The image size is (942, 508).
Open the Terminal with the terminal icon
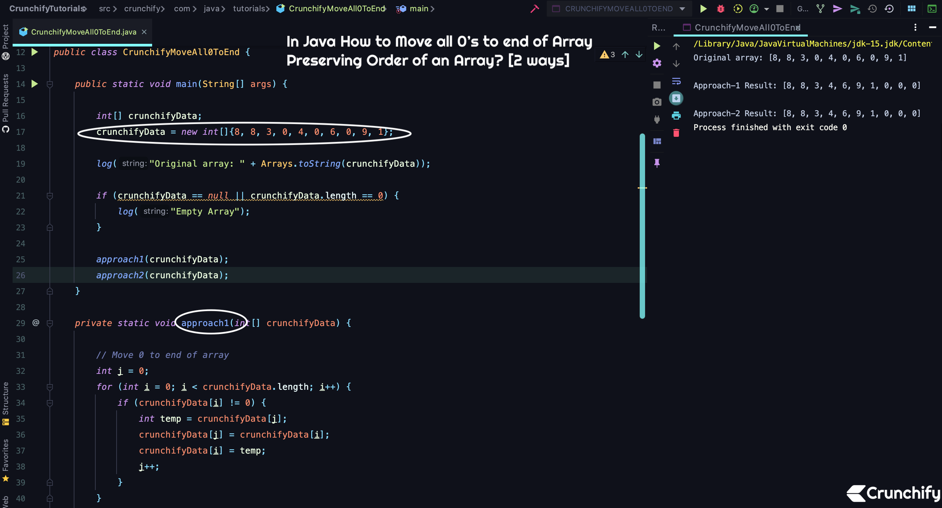click(x=931, y=8)
